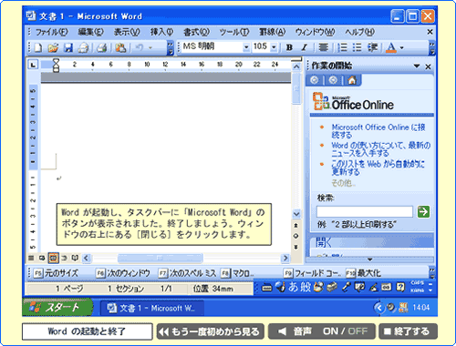Viewport: 456px width, 346px height.
Task: Open the MS 明朝 font dropdown
Action: click(246, 47)
